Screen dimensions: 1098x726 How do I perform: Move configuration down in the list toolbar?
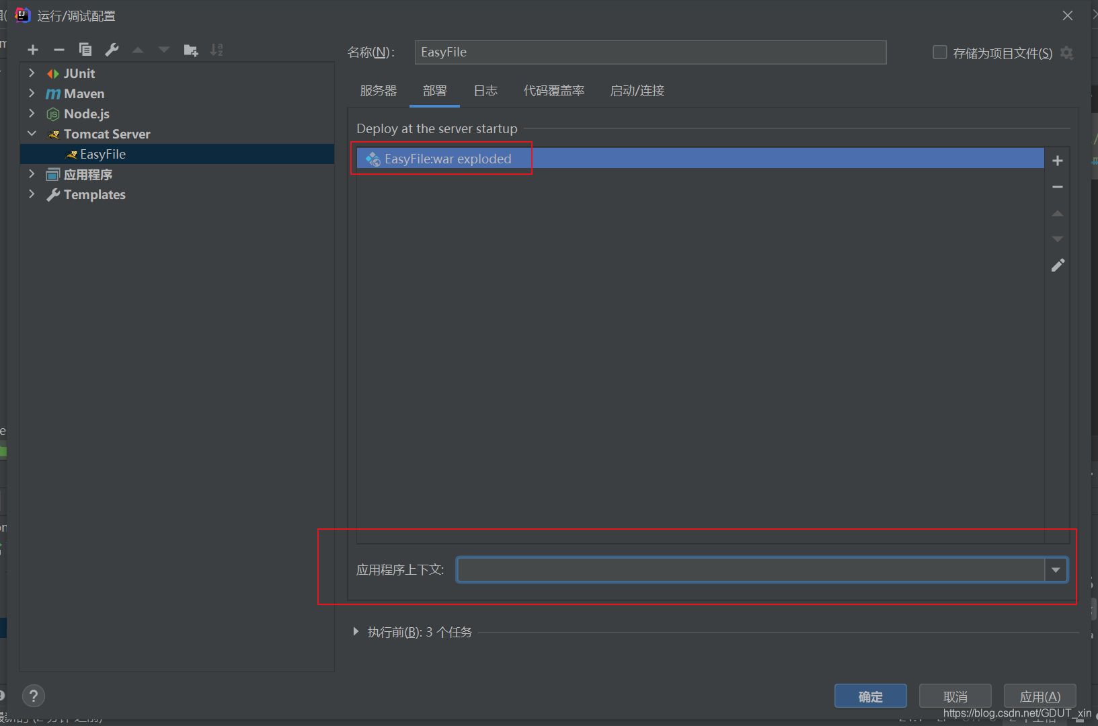164,50
